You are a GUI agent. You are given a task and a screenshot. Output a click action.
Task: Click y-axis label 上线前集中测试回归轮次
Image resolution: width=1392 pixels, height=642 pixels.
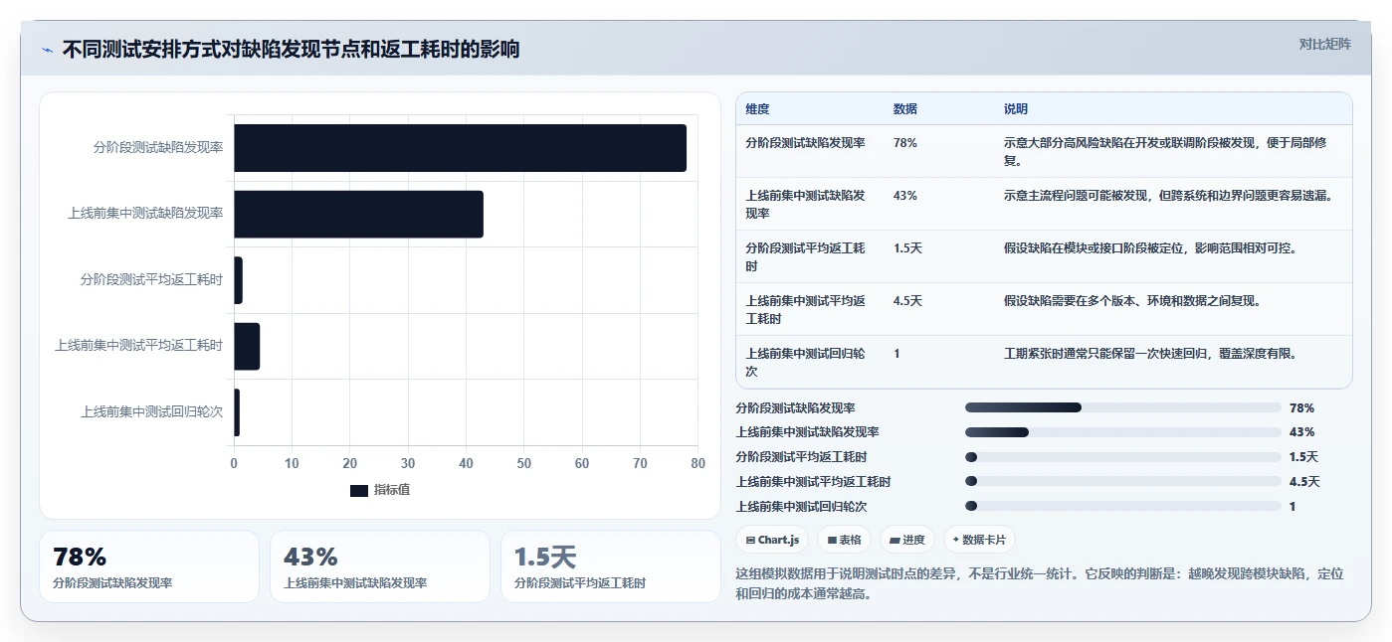(151, 412)
